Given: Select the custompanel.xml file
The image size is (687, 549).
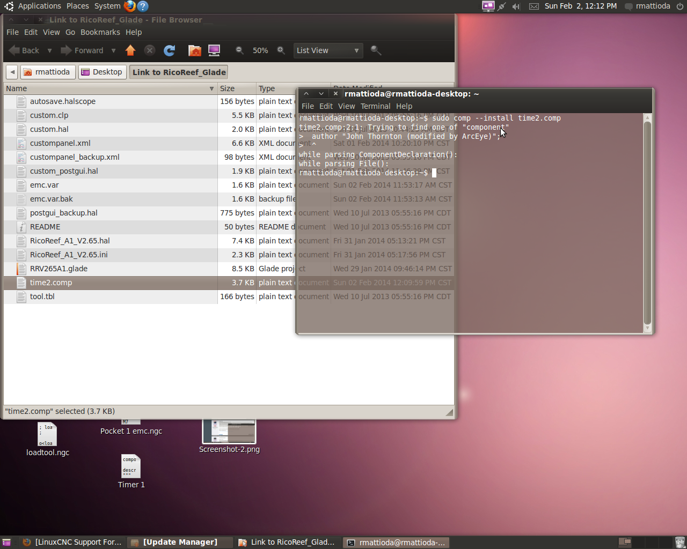Looking at the screenshot, I should coord(60,143).
